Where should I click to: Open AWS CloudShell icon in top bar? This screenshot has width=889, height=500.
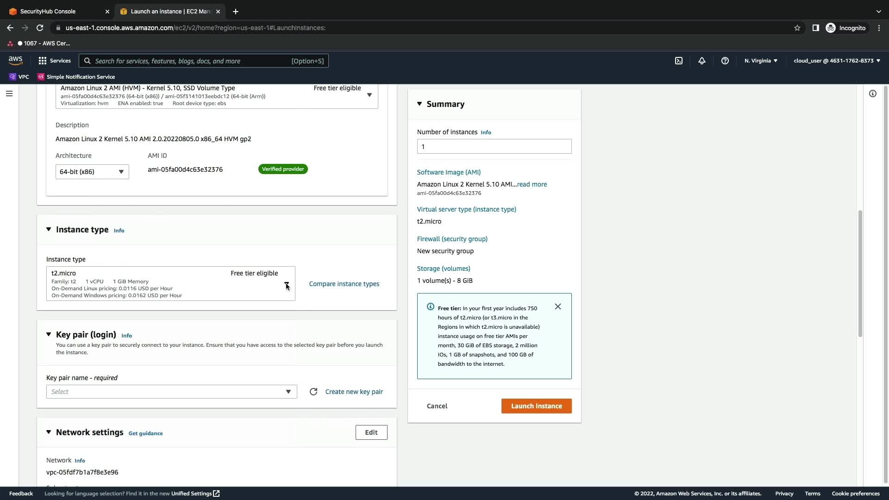point(678,61)
